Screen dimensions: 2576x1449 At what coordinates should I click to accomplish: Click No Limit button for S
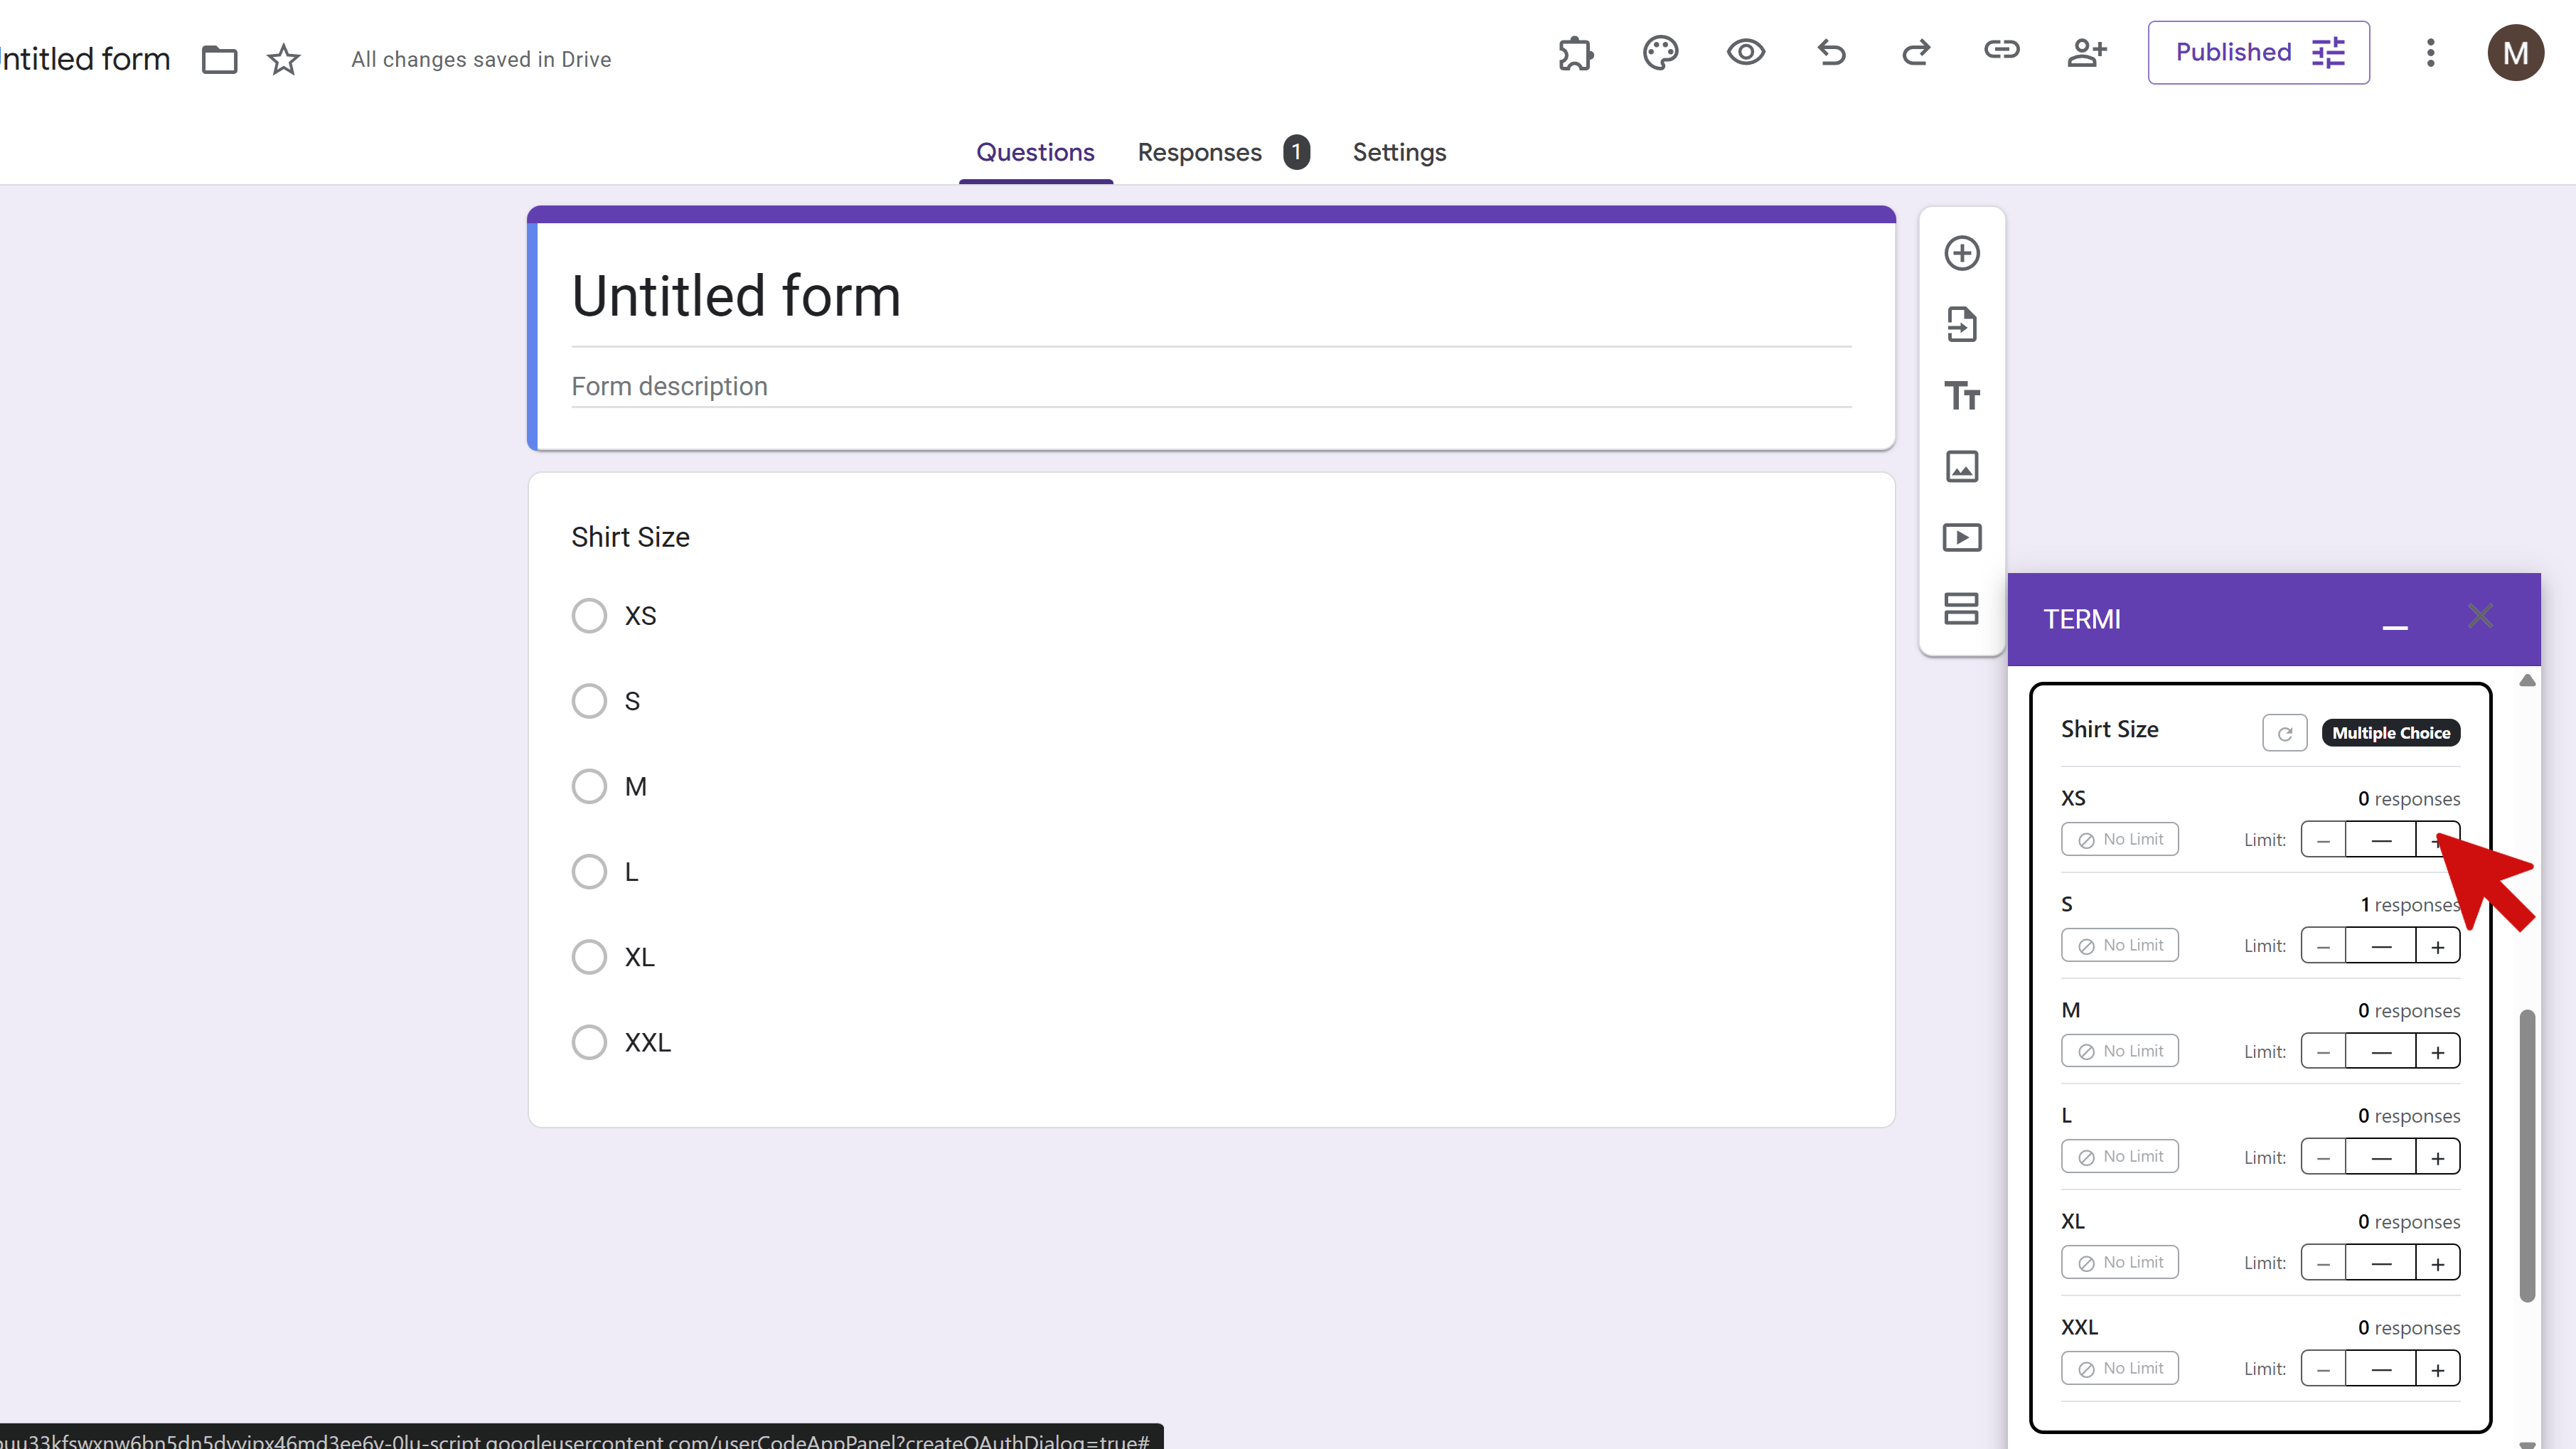click(x=2119, y=946)
